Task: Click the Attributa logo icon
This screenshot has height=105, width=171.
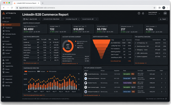Action: click(3, 13)
